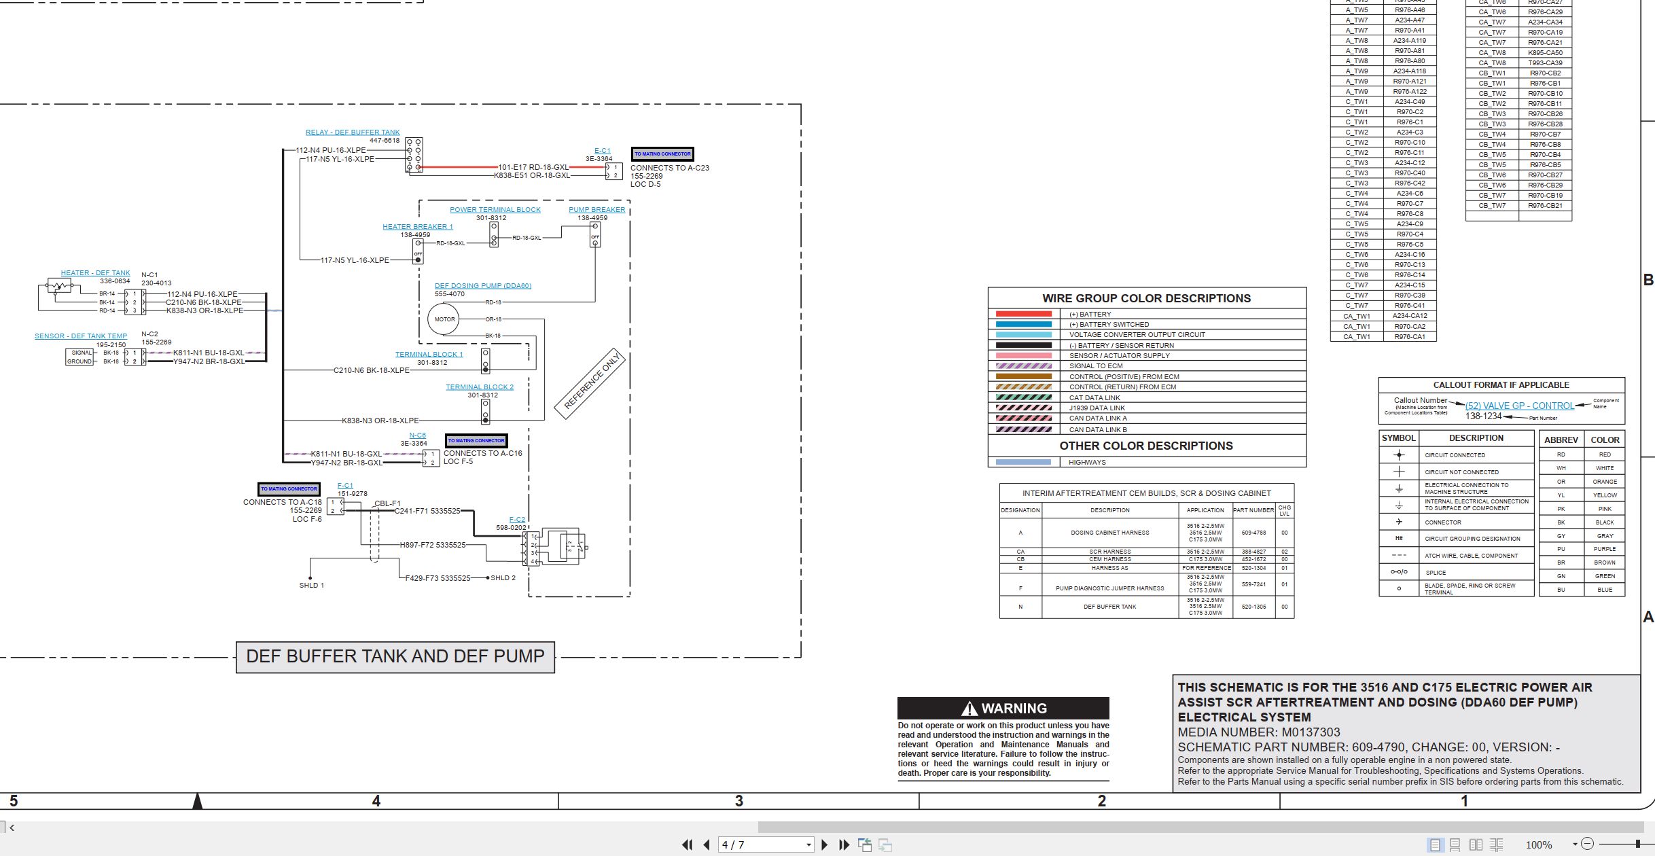Jump to the last page

[844, 844]
